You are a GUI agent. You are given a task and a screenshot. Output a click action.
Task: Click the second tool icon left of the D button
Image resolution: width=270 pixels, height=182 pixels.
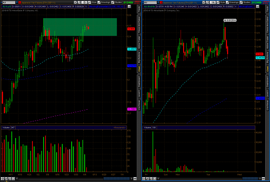pyautogui.click(x=79, y=3)
